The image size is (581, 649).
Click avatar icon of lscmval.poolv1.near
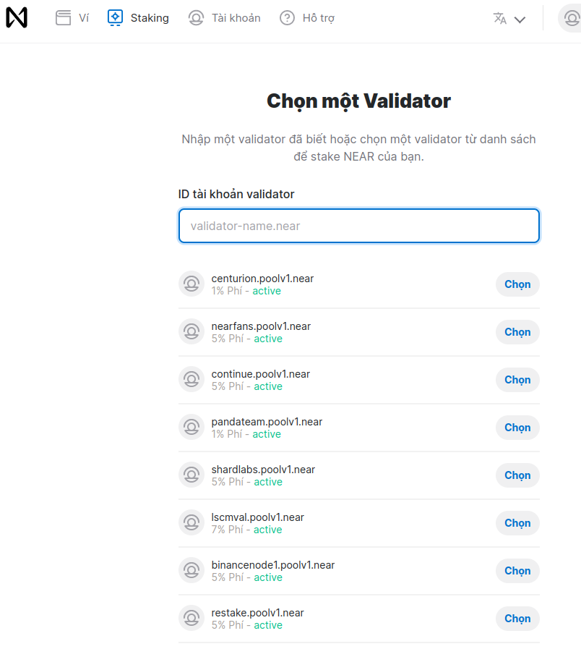click(191, 523)
